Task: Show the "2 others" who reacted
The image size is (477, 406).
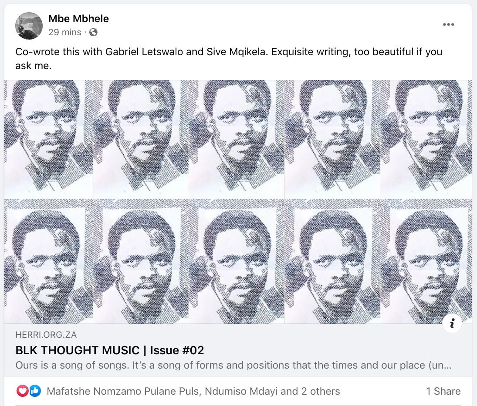Action: tap(320, 391)
